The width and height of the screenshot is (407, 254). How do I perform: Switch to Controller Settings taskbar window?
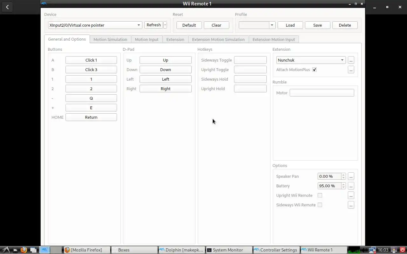click(x=276, y=250)
